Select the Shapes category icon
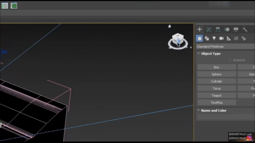Viewport: 255px width, 143px height. [207, 39]
